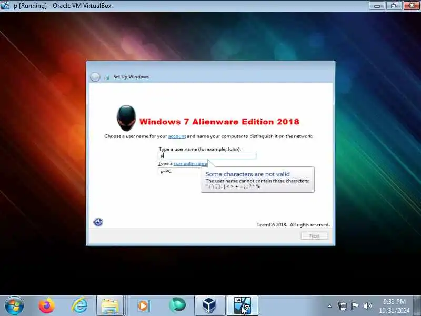Click the Next button in setup

coord(314,235)
